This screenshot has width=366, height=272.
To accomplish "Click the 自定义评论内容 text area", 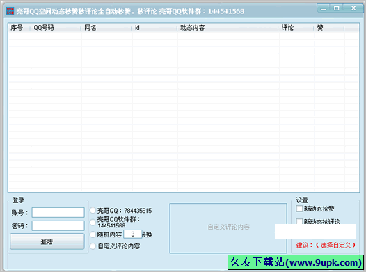I will click(x=228, y=228).
